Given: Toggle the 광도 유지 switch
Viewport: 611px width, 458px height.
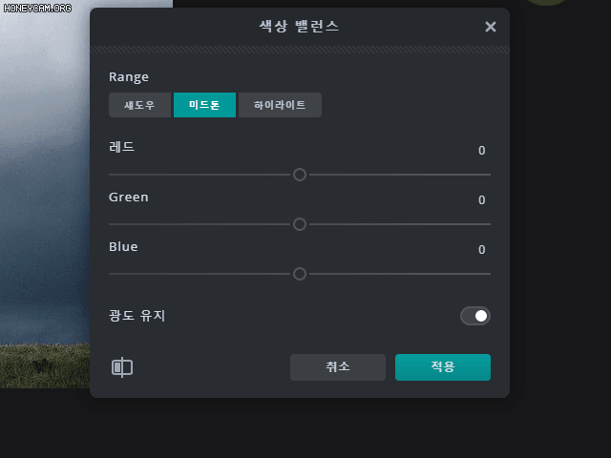Looking at the screenshot, I should pos(475,316).
